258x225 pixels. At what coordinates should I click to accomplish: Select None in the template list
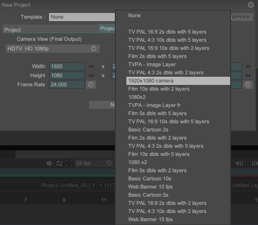[x=135, y=16]
